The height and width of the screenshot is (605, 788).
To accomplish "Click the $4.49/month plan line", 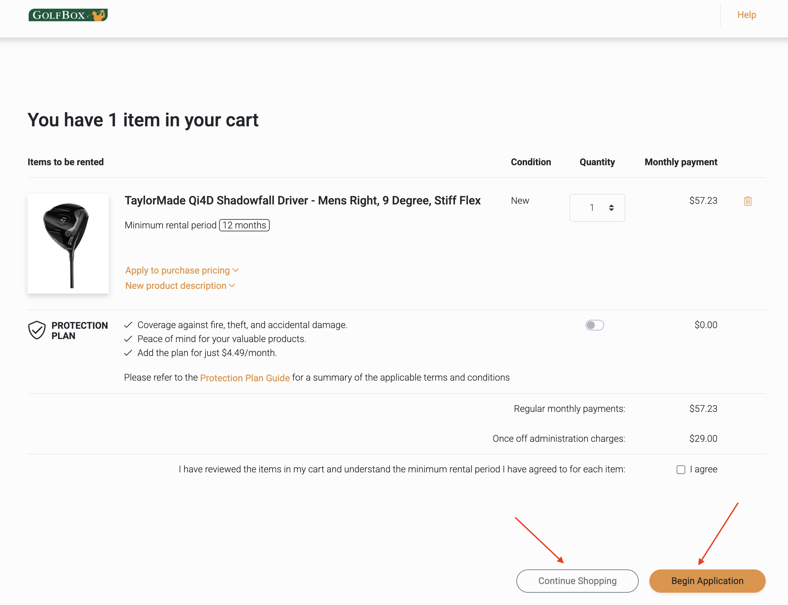I will pyautogui.click(x=207, y=353).
